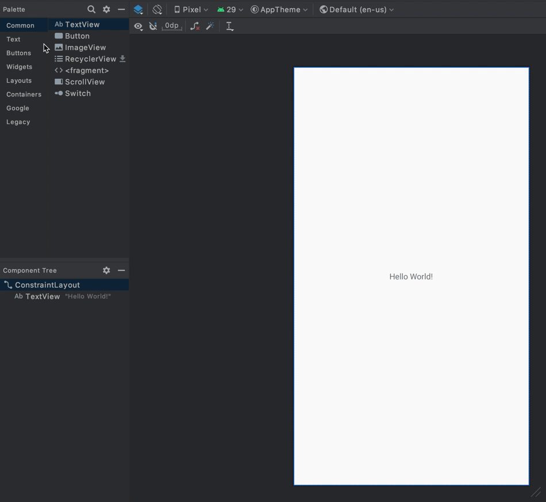Open the Default (en-us) locale dropdown
Image resolution: width=546 pixels, height=502 pixels.
click(356, 10)
